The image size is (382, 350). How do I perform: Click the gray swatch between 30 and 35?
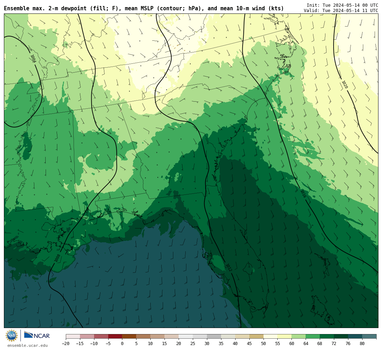pos(214,337)
